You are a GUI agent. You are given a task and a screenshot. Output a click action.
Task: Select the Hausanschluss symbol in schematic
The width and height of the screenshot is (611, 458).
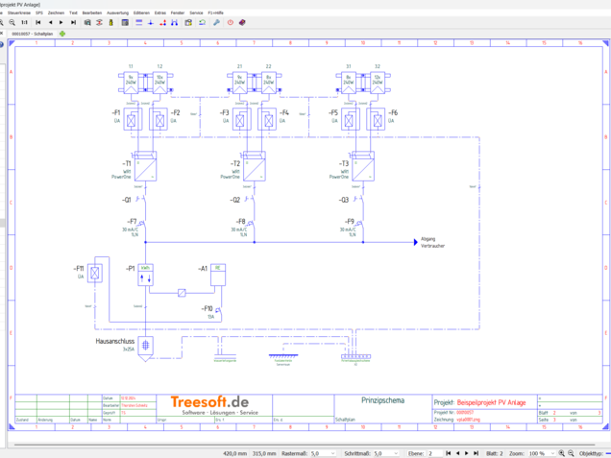(x=144, y=346)
